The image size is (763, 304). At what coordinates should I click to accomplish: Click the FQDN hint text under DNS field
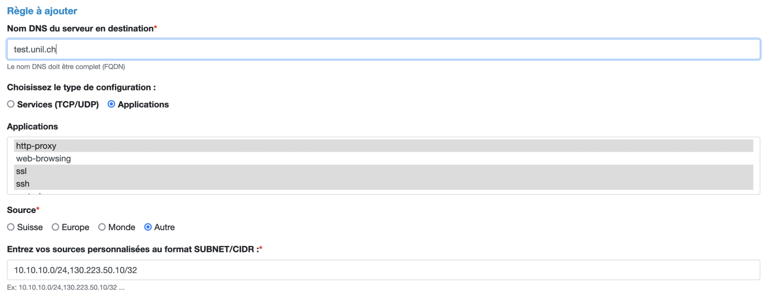pos(66,67)
